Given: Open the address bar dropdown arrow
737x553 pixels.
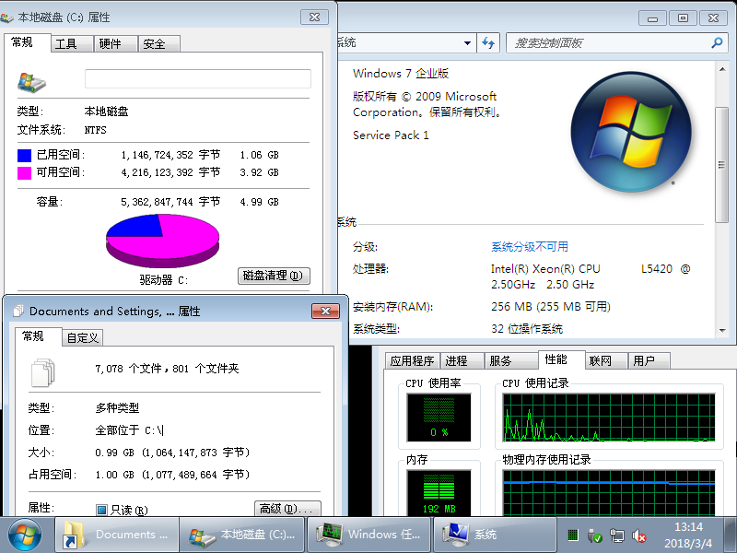Looking at the screenshot, I should tap(467, 43).
